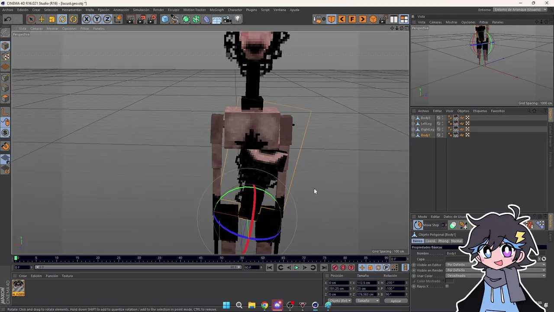The height and width of the screenshot is (312, 554).
Task: Expand the LeftLeg object in tree
Action: tap(413, 123)
